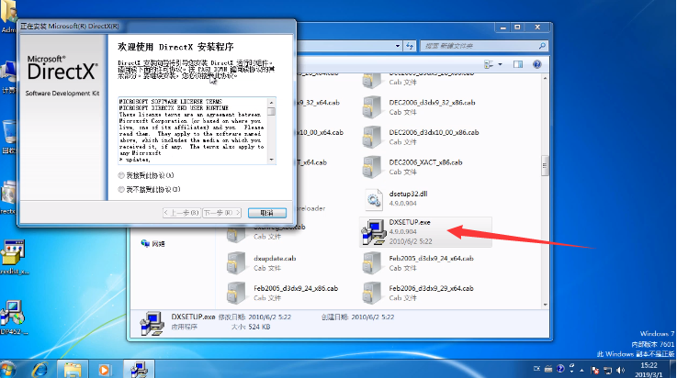Screen dimensions: 677x378
Task: Click the Next step button in DirectX setup
Action: (221, 213)
